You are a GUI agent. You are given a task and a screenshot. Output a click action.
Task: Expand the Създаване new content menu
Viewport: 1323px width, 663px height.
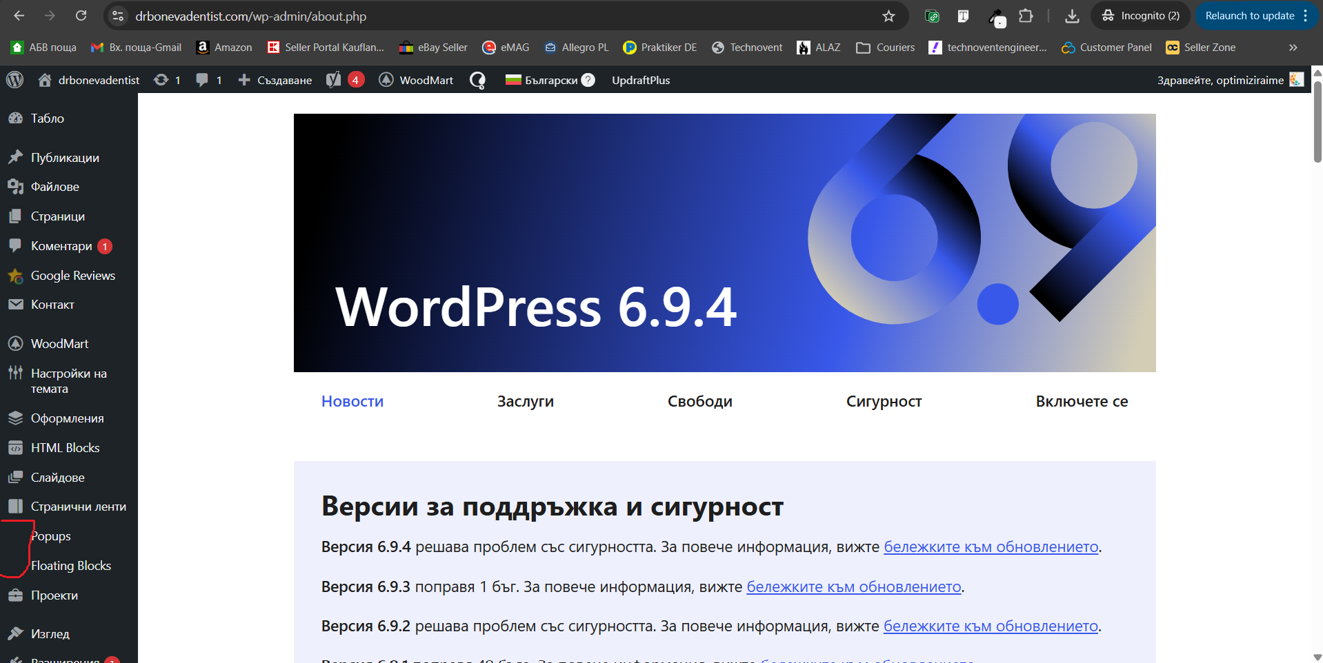(275, 80)
